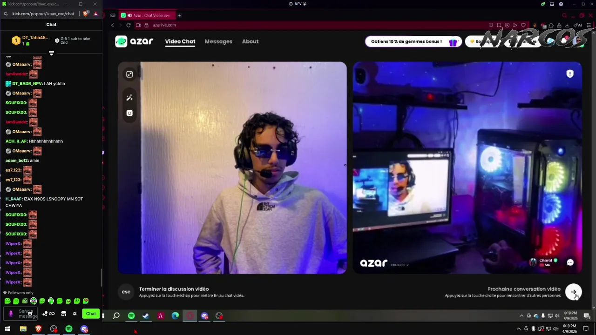Open the face filter icon on local video

129,113
